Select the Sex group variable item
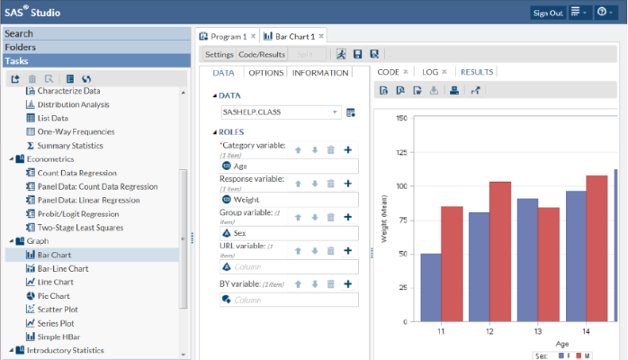 tap(289, 233)
